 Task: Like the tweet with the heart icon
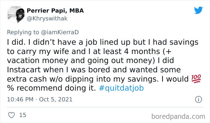pyautogui.click(x=11, y=115)
